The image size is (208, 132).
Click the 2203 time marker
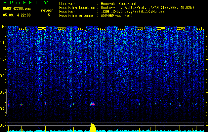coord(62,28)
